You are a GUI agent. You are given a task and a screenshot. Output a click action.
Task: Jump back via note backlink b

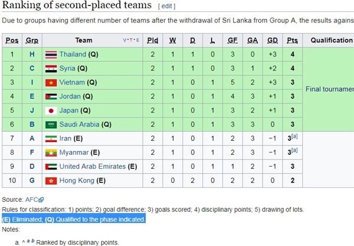coord(33,241)
